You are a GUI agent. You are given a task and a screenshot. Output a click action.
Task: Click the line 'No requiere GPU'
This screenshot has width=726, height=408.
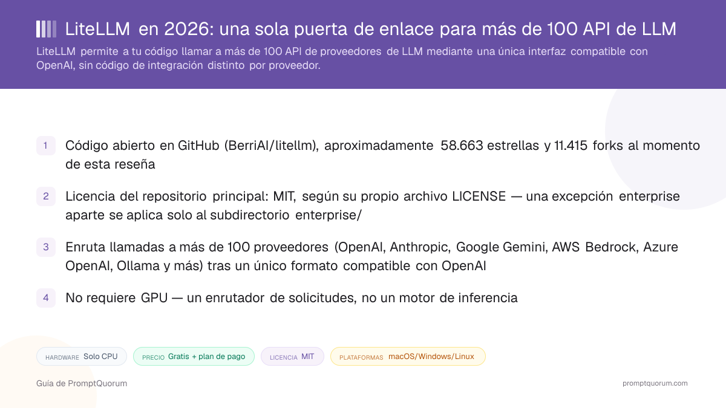pos(292,298)
